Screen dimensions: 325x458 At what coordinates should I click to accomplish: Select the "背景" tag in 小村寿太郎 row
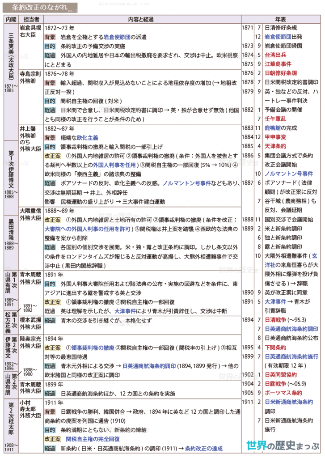50,411
